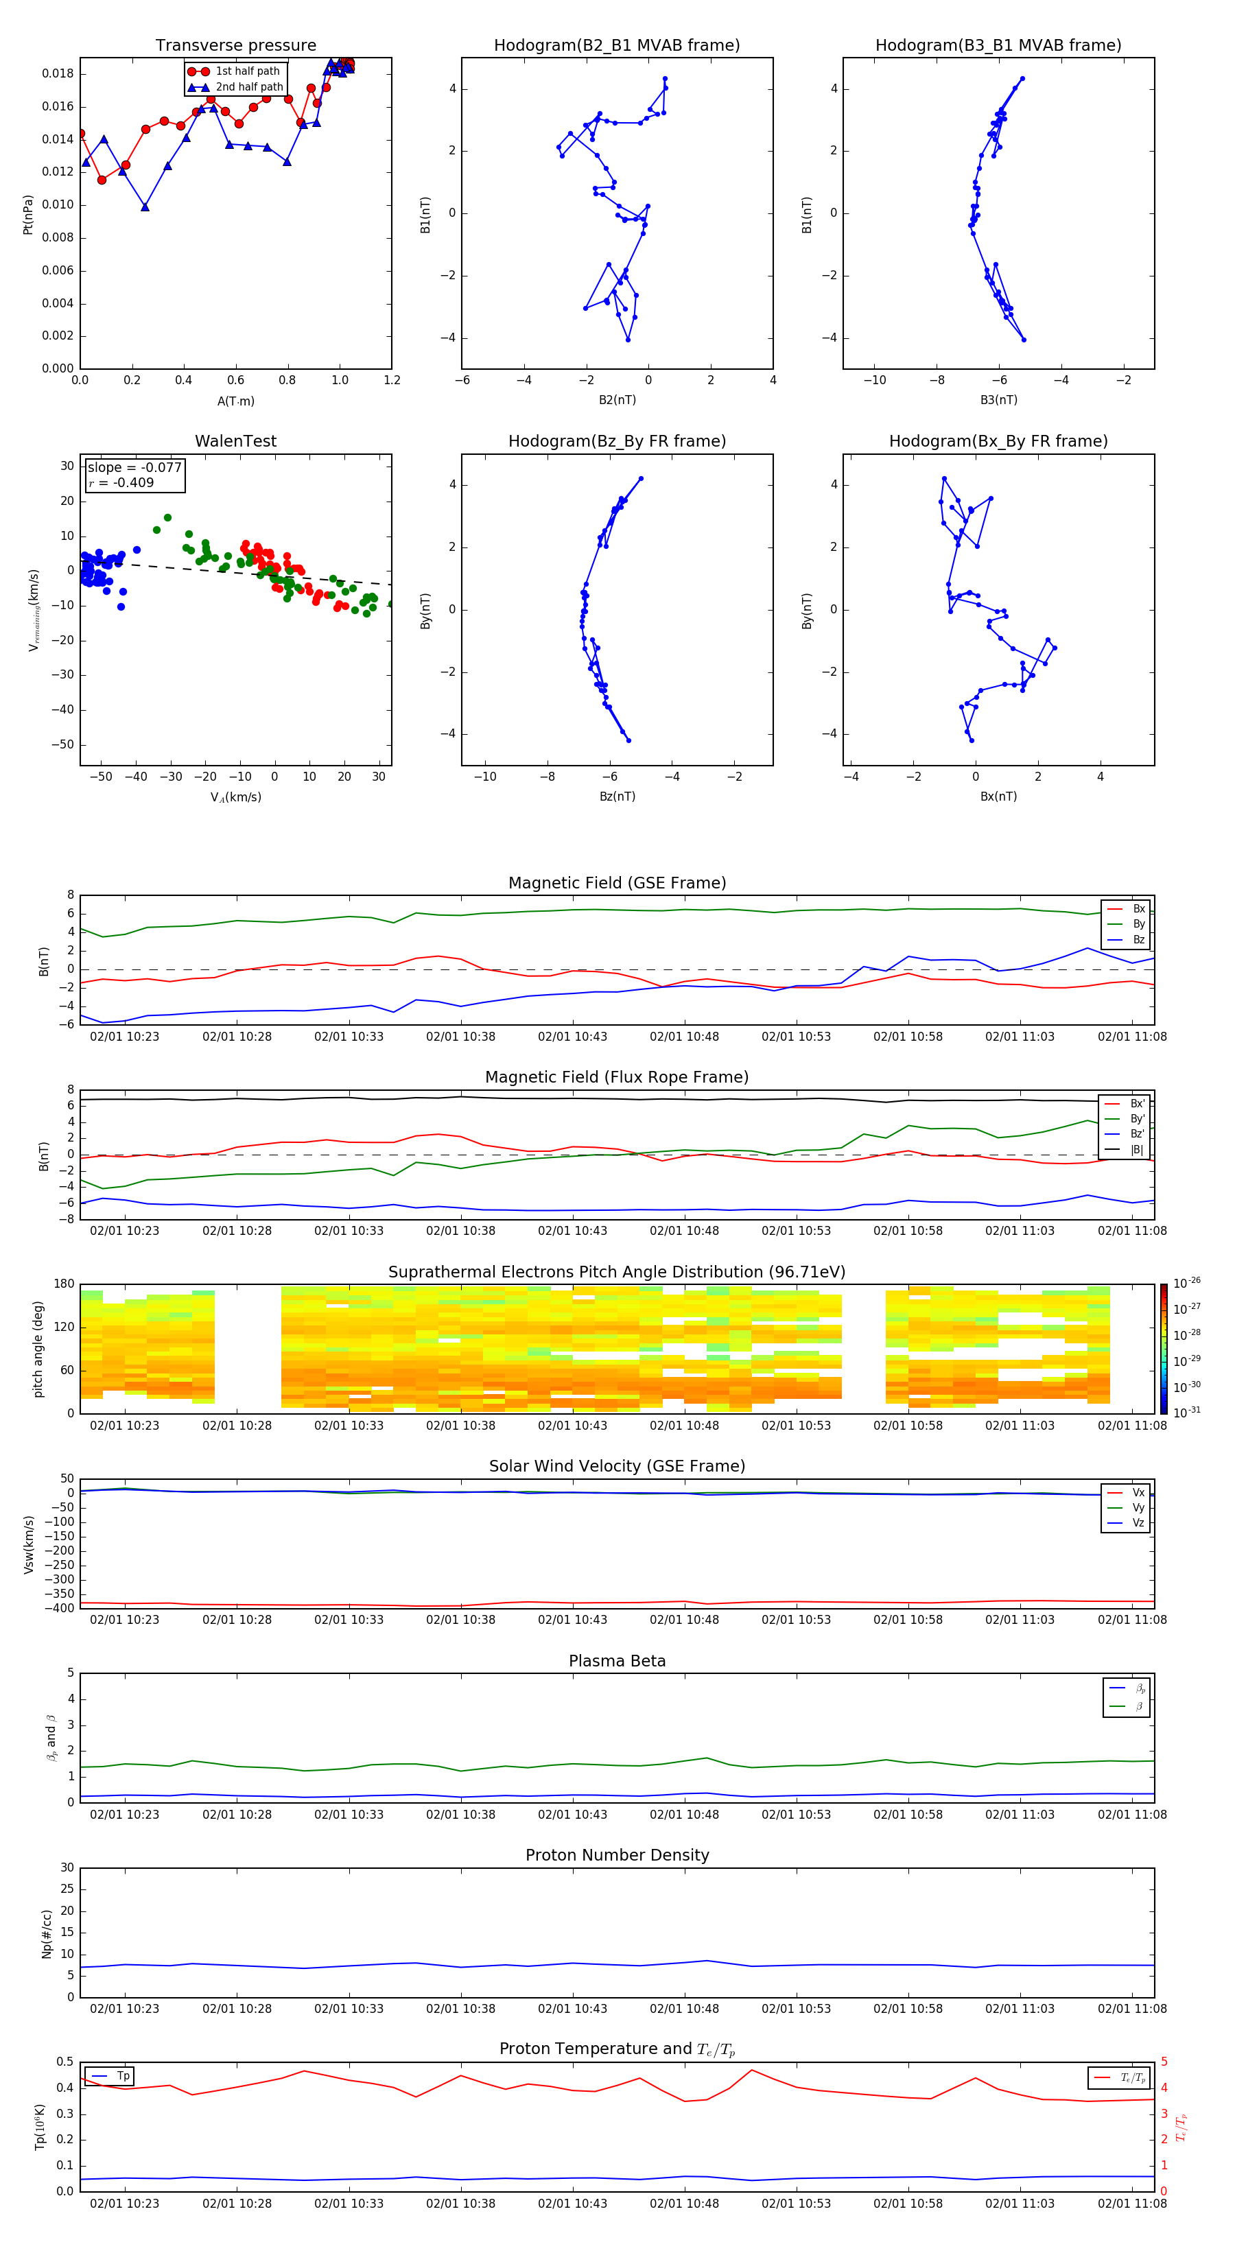Image resolution: width=1235 pixels, height=2264 pixels.
Task: Click the "Tp(10^6K)" y-axis label
Action: tap(40, 2127)
